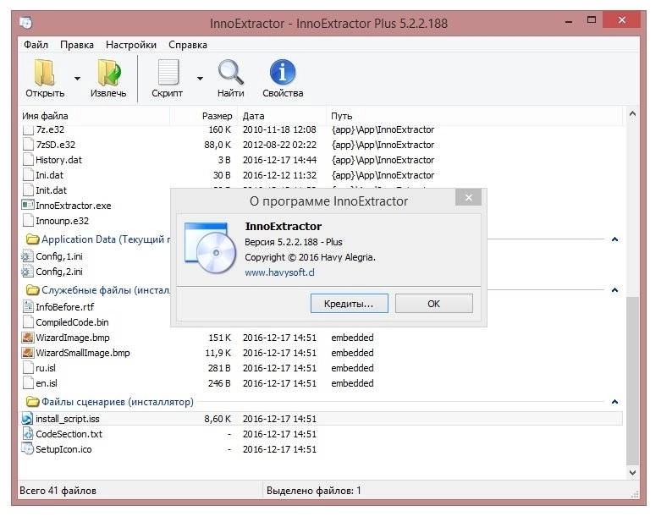Click the Выделено файлов: 1 status text
661x522 pixels.
point(314,491)
